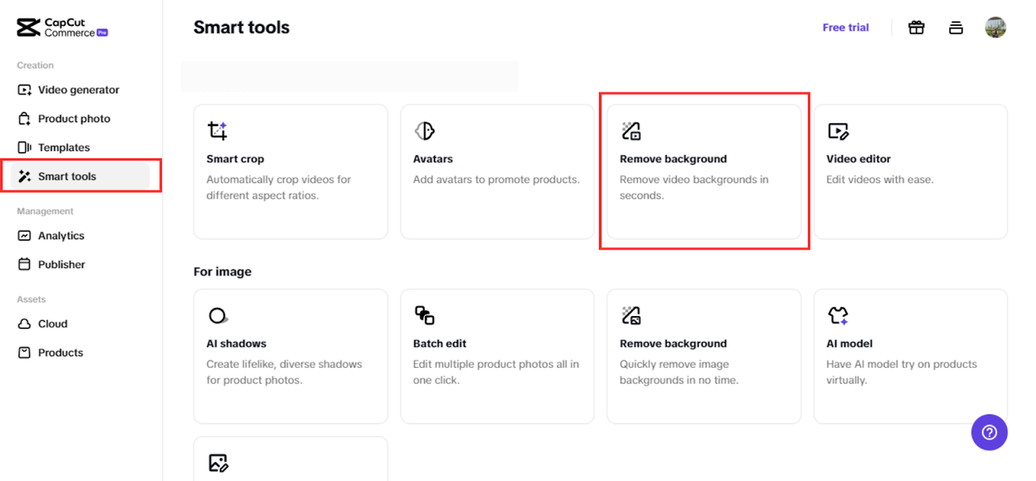
Task: Click 'Create lifelike, diverse shadows' description
Action: [284, 372]
